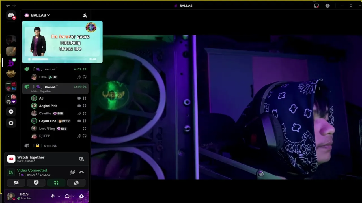Viewport: 362px width, 203px height.
Task: Click Geyuu Tibe's activity icon
Action: pyautogui.click(x=84, y=121)
